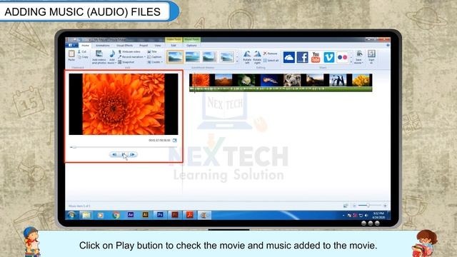Click the green music track in storyboard
Image resolution: width=457 pixels, height=257 pixels.
(281, 89)
